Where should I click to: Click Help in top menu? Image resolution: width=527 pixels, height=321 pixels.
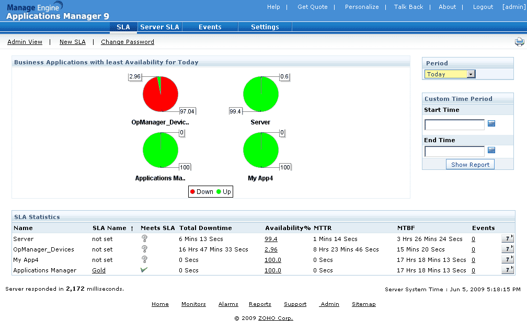click(x=273, y=7)
